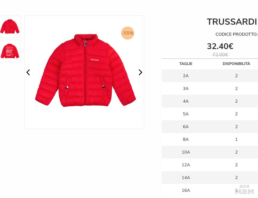Select size 2A row

click(x=186, y=76)
